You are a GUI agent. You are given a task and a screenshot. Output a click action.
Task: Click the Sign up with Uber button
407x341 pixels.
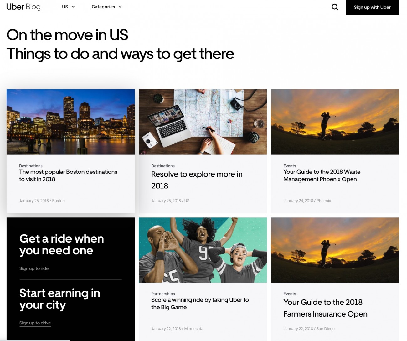pyautogui.click(x=372, y=7)
